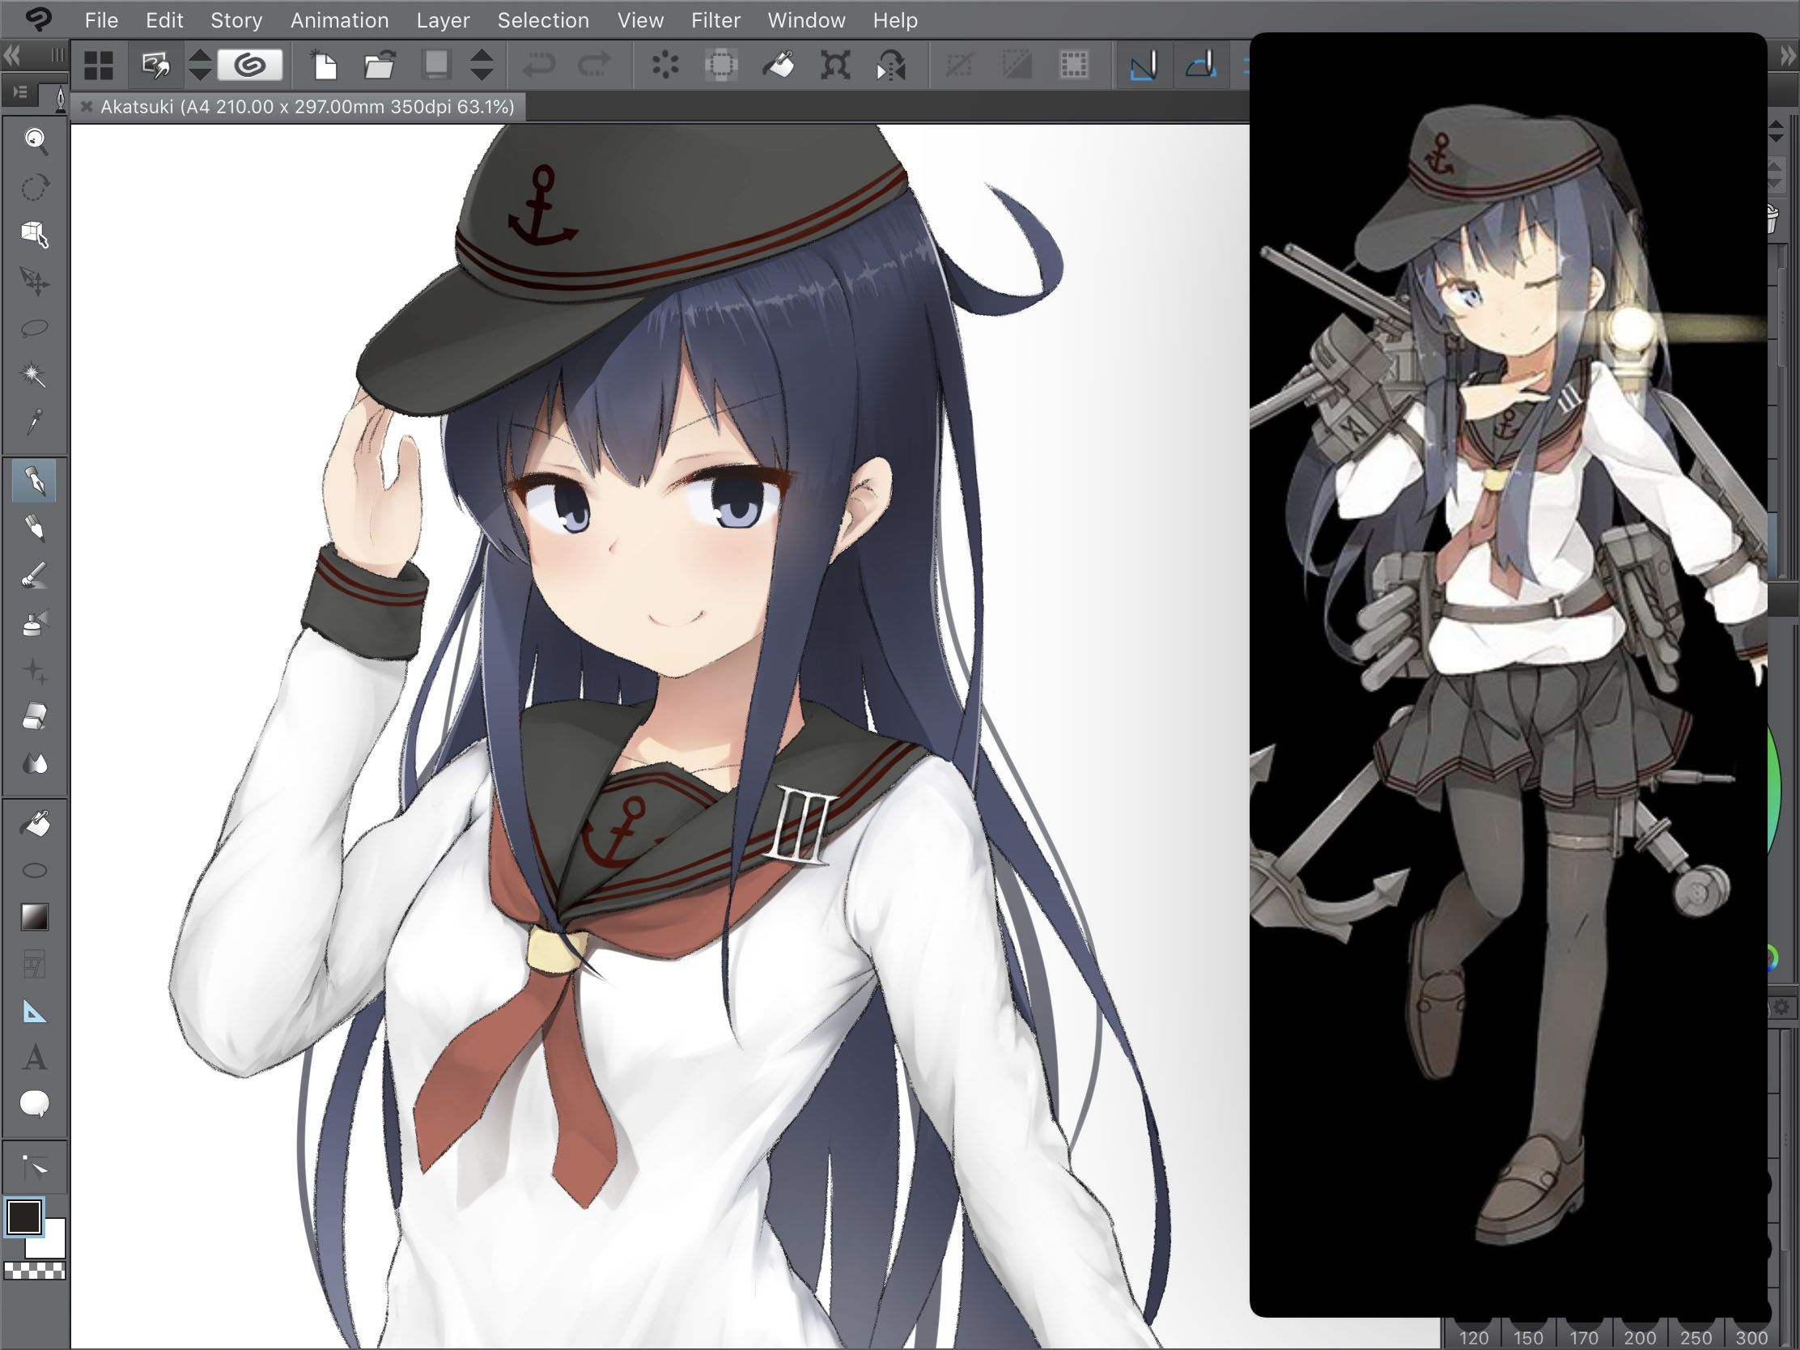Close the Akatsuki canvas tab
Image resolution: width=1800 pixels, height=1350 pixels.
[87, 107]
